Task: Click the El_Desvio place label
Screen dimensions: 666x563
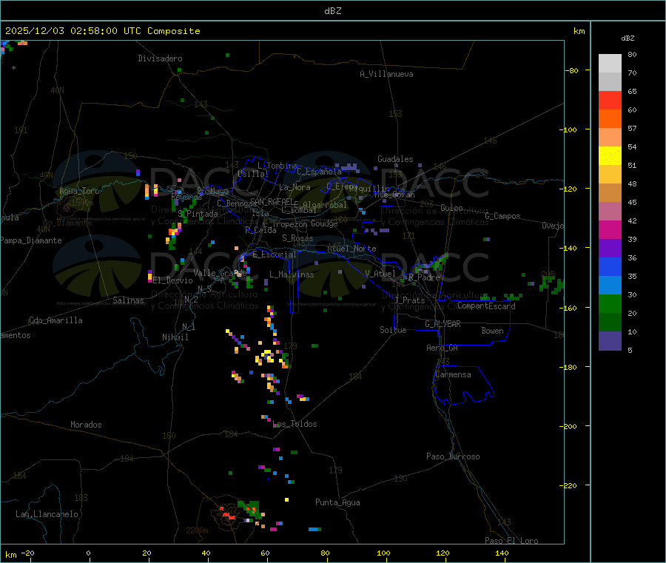Action: (173, 280)
